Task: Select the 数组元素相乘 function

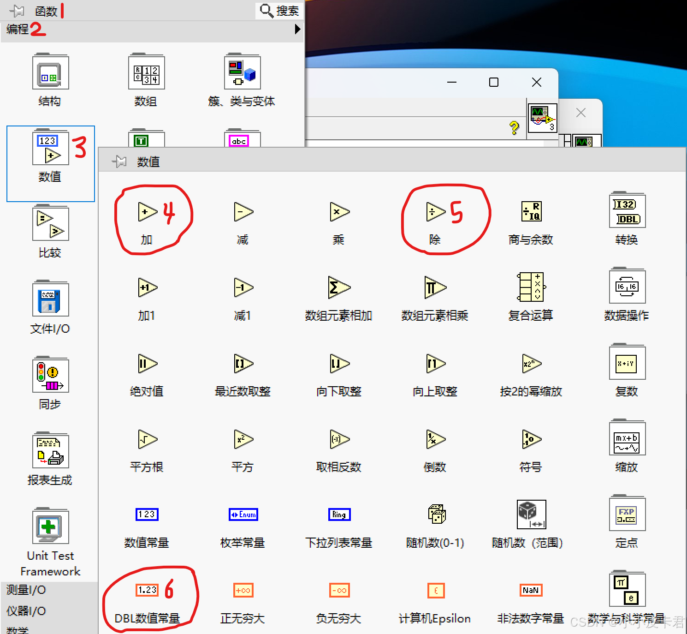Action: tap(435, 287)
